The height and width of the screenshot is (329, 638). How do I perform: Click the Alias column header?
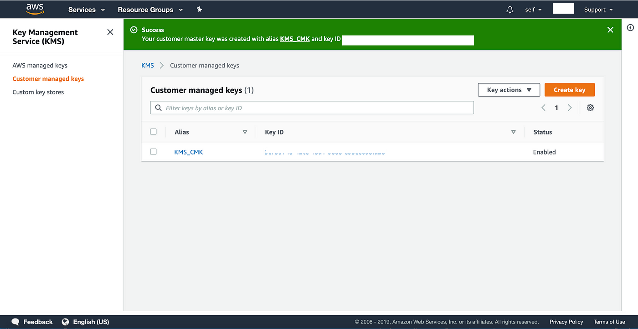point(182,132)
